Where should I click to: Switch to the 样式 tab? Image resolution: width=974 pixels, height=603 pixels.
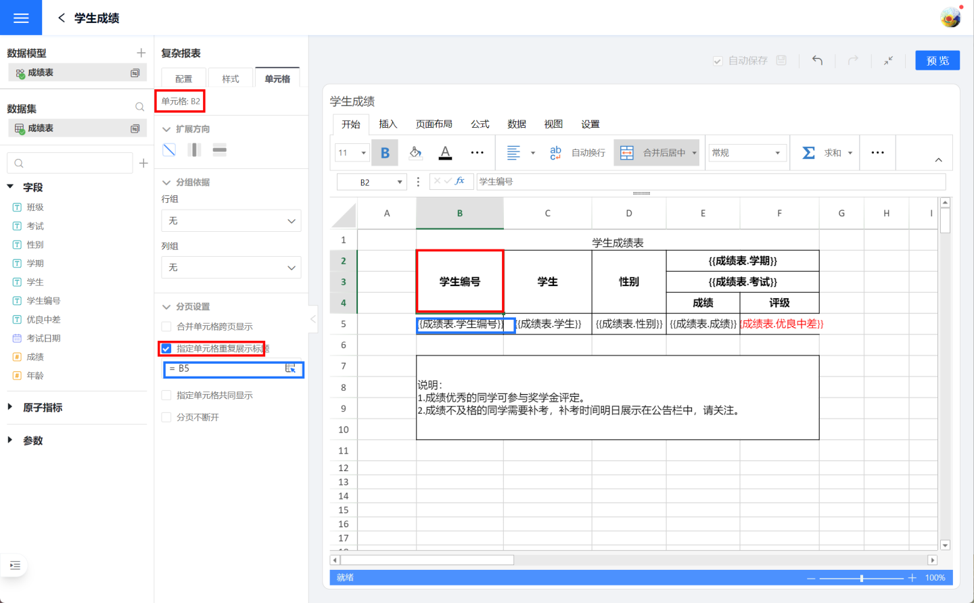click(x=231, y=79)
